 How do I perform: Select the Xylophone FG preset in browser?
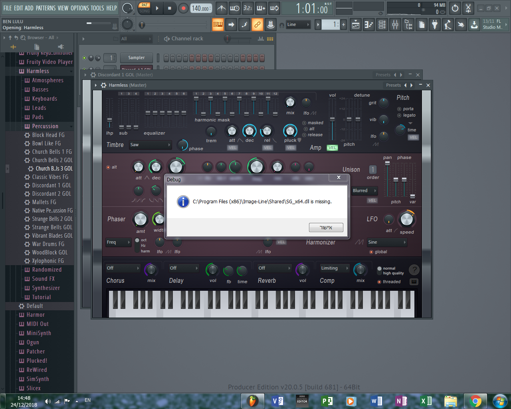pos(48,261)
